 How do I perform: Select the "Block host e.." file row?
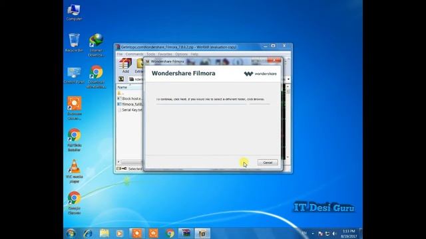click(x=130, y=99)
